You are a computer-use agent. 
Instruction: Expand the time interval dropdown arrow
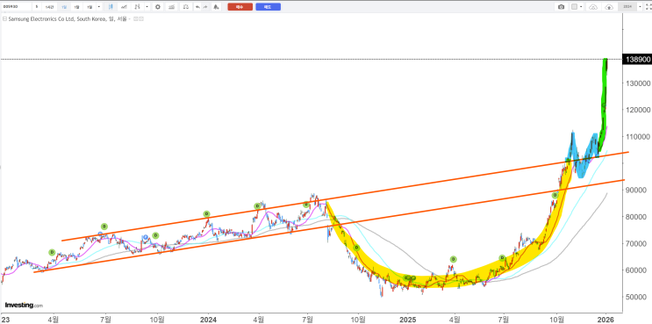(98, 7)
